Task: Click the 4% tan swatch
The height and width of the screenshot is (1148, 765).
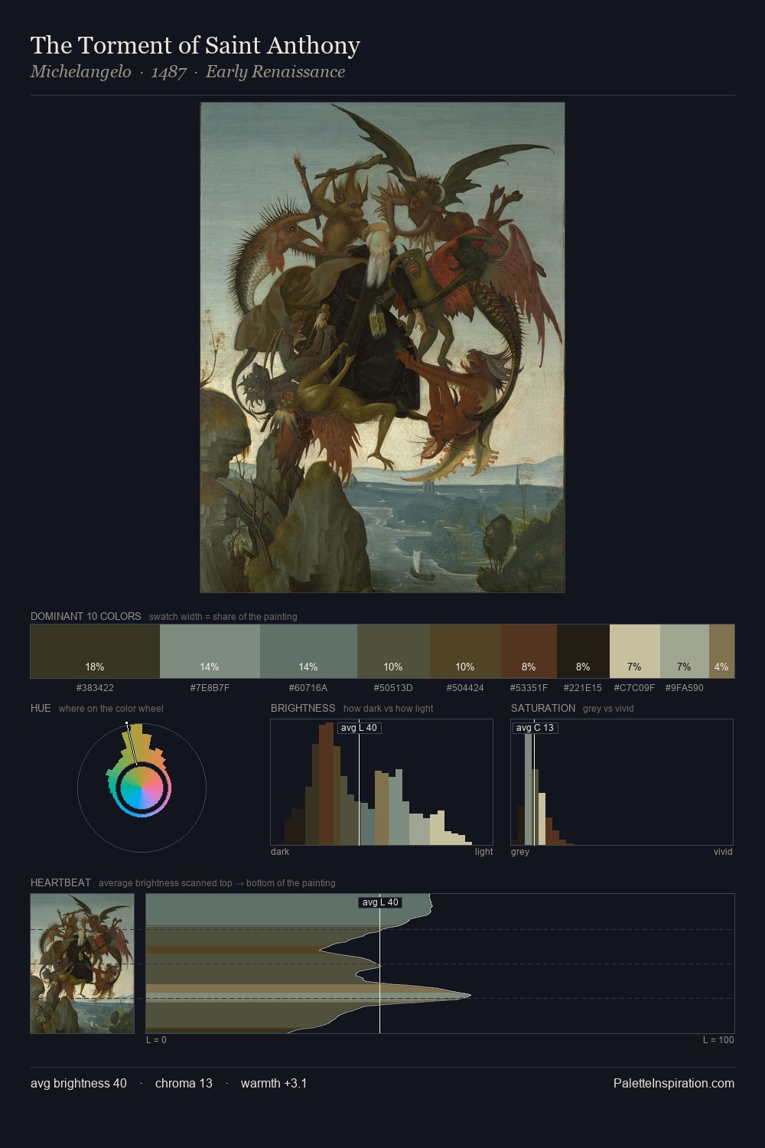Action: click(x=721, y=651)
